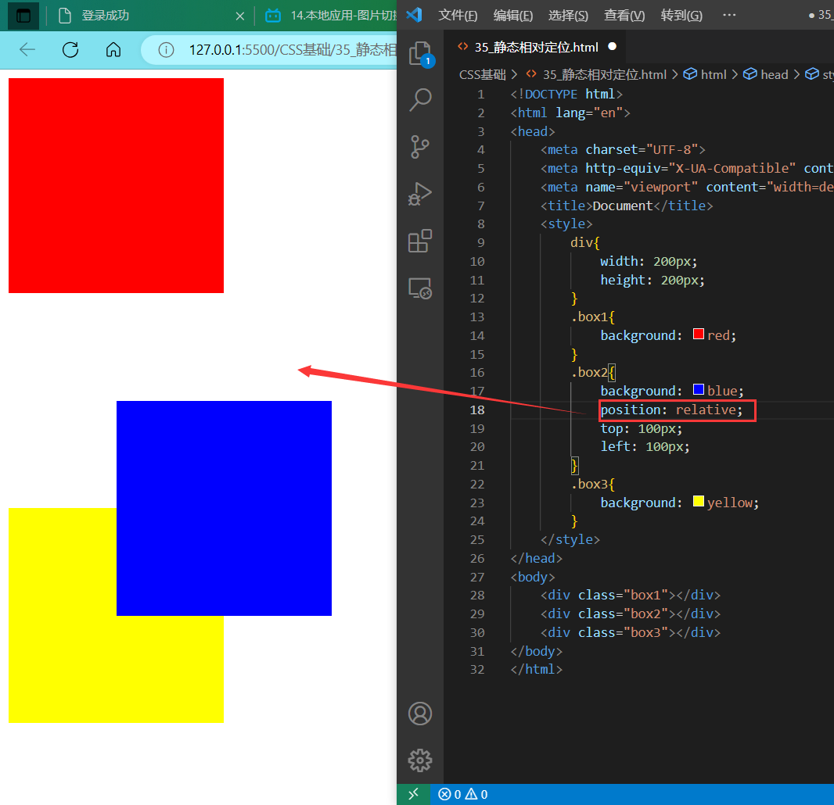The height and width of the screenshot is (805, 834).
Task: Open the 查看(V) menu
Action: [x=624, y=16]
